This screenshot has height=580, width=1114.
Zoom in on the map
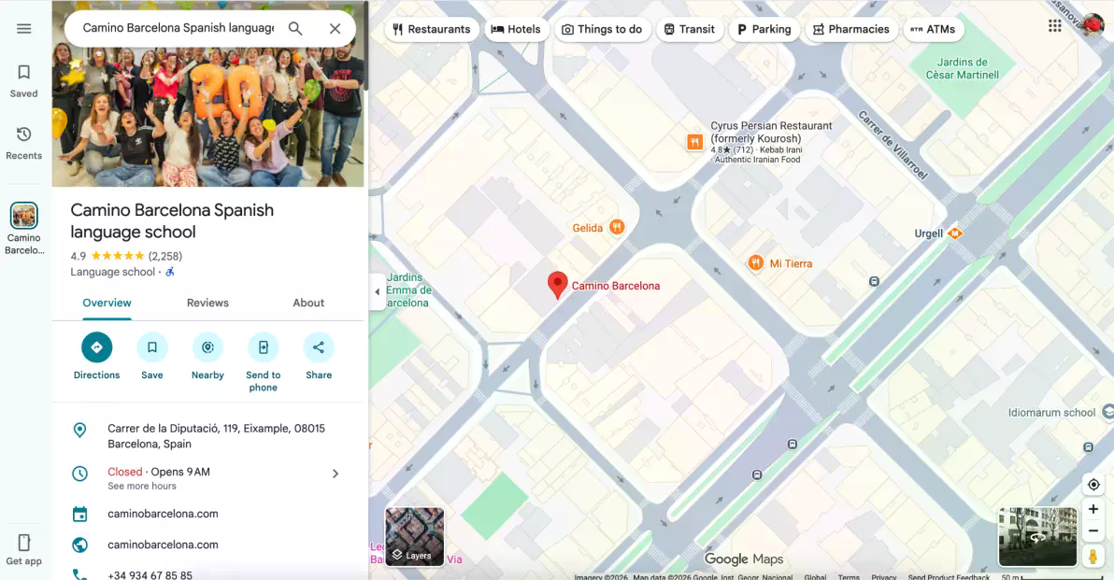tap(1093, 509)
